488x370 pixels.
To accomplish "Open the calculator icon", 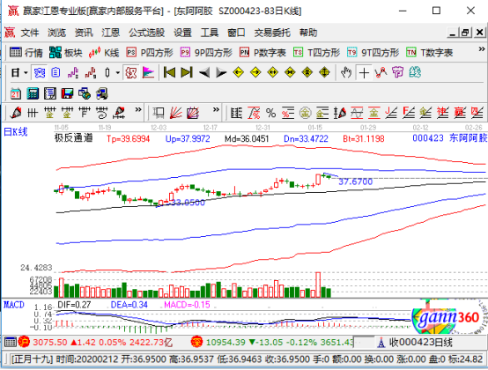I will pos(33,93).
